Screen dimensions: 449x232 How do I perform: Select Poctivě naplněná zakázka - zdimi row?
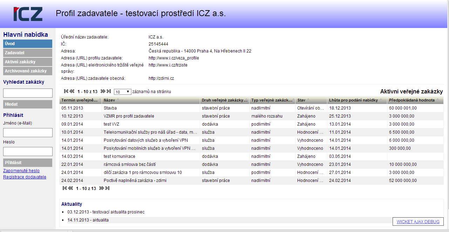click(x=252, y=181)
